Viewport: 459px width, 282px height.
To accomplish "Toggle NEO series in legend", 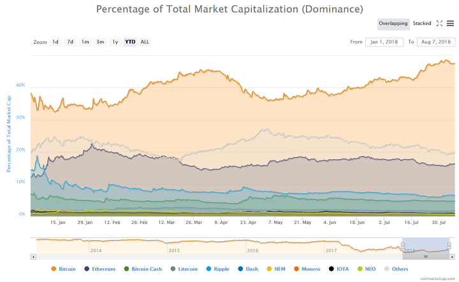I will [x=367, y=269].
